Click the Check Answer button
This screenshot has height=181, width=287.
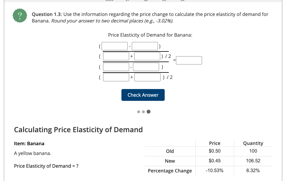143,95
